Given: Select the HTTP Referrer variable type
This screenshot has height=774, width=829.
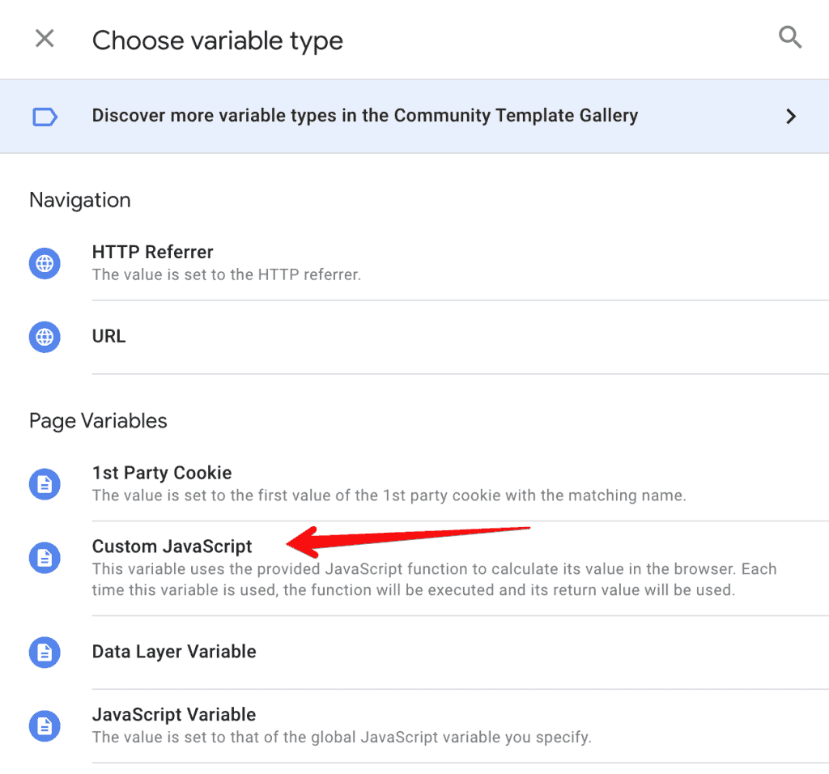Looking at the screenshot, I should 153,252.
